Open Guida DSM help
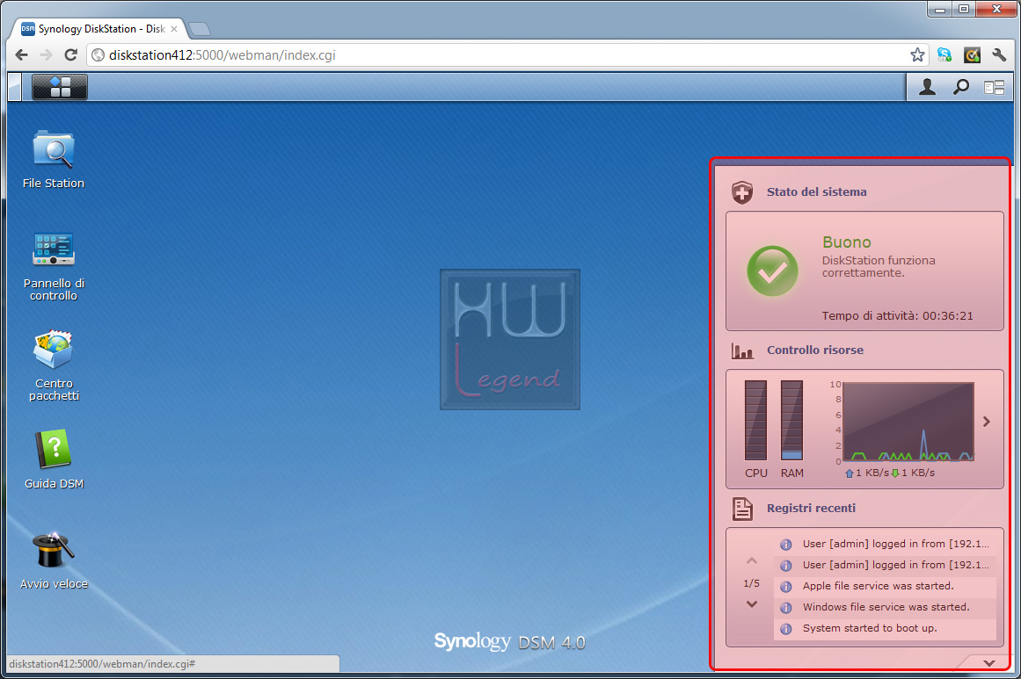 [x=54, y=459]
